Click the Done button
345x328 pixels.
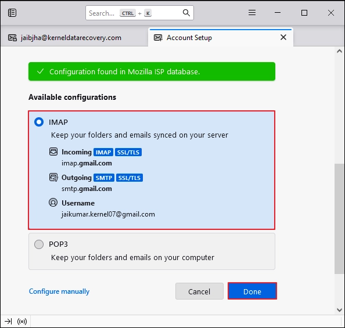point(252,291)
